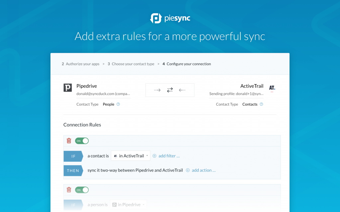Delete the ActiveTrail rule via trash icon
Viewport: 340px width, 212px height.
click(x=69, y=140)
